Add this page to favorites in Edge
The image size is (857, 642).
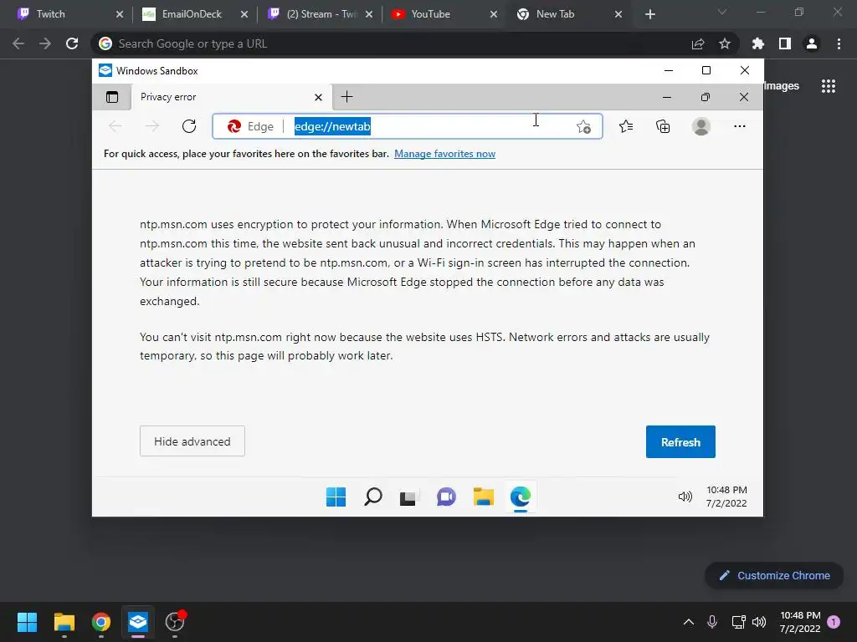[583, 127]
